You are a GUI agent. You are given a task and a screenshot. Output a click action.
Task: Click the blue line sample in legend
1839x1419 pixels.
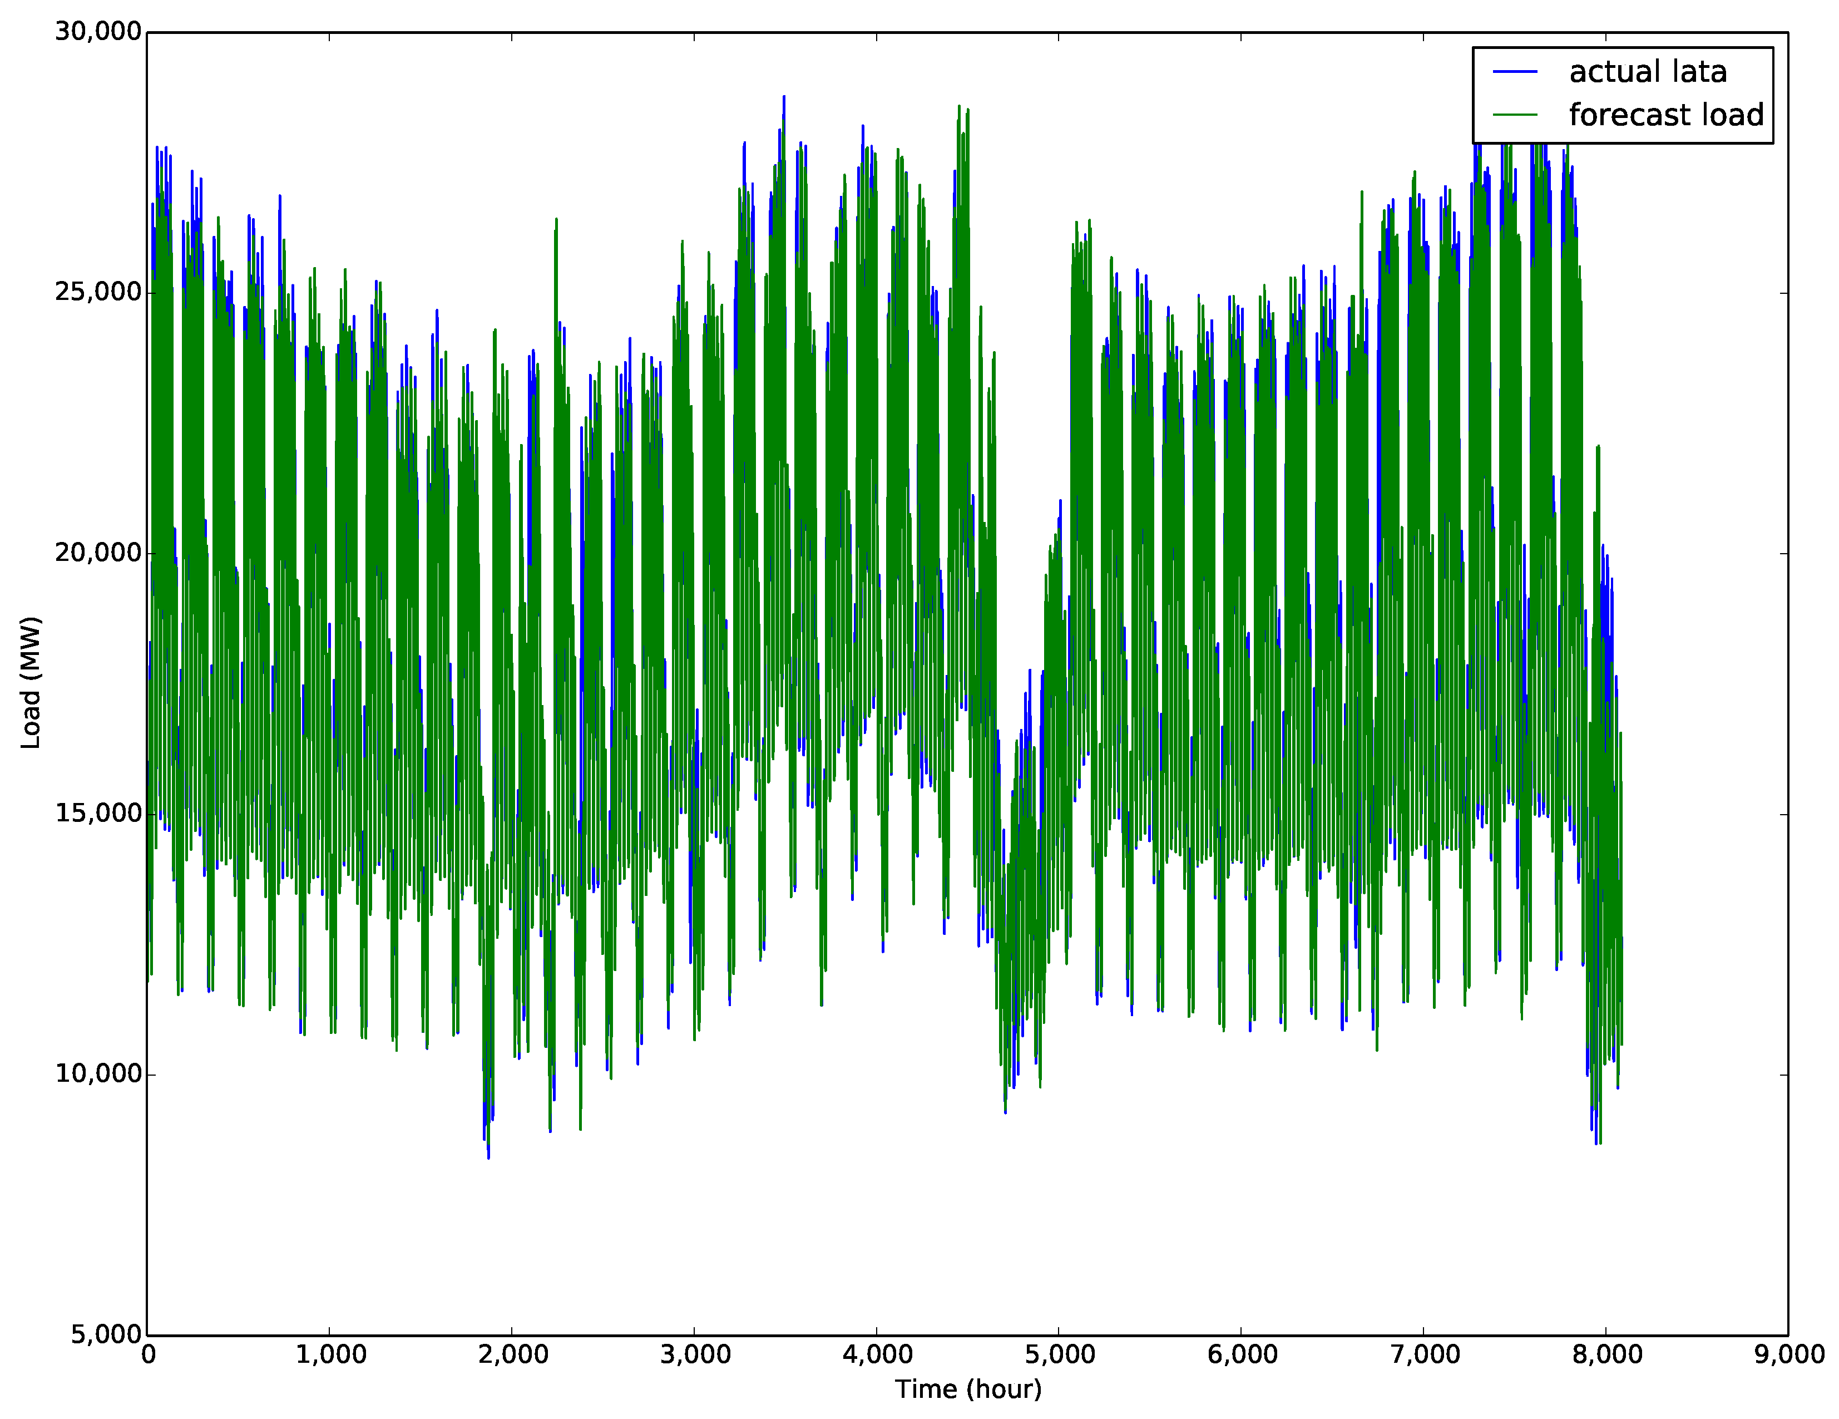(x=1515, y=72)
